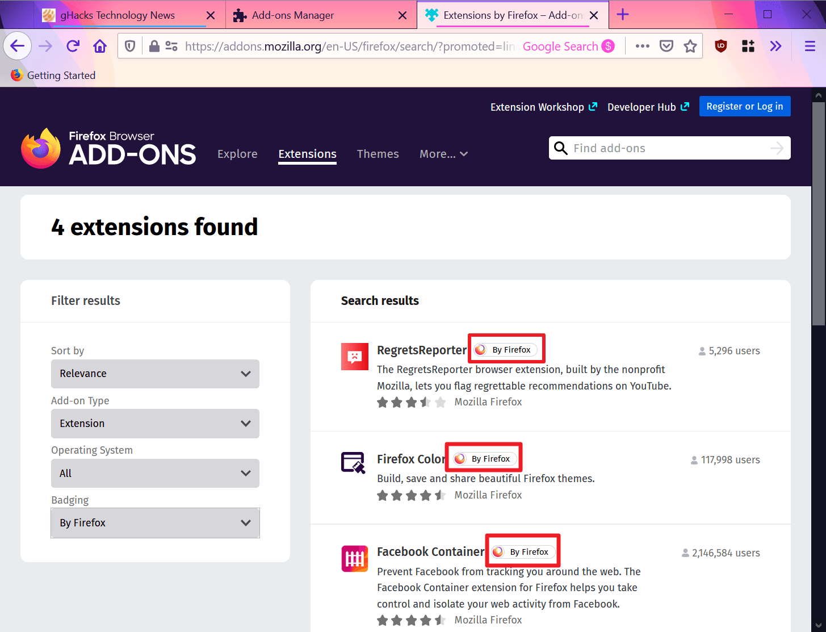
Task: Click By Firefox badge next to Facebook Container
Action: 523,552
